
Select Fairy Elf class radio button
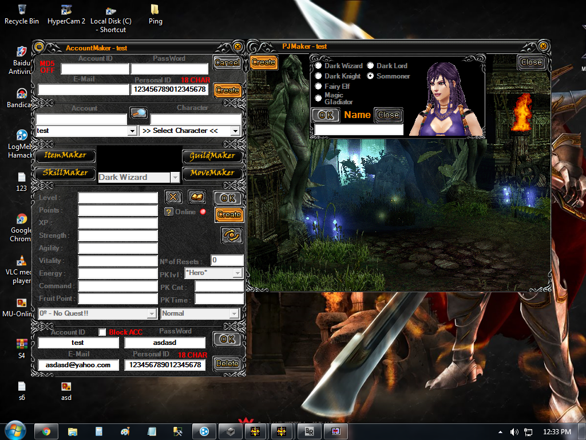click(x=318, y=86)
